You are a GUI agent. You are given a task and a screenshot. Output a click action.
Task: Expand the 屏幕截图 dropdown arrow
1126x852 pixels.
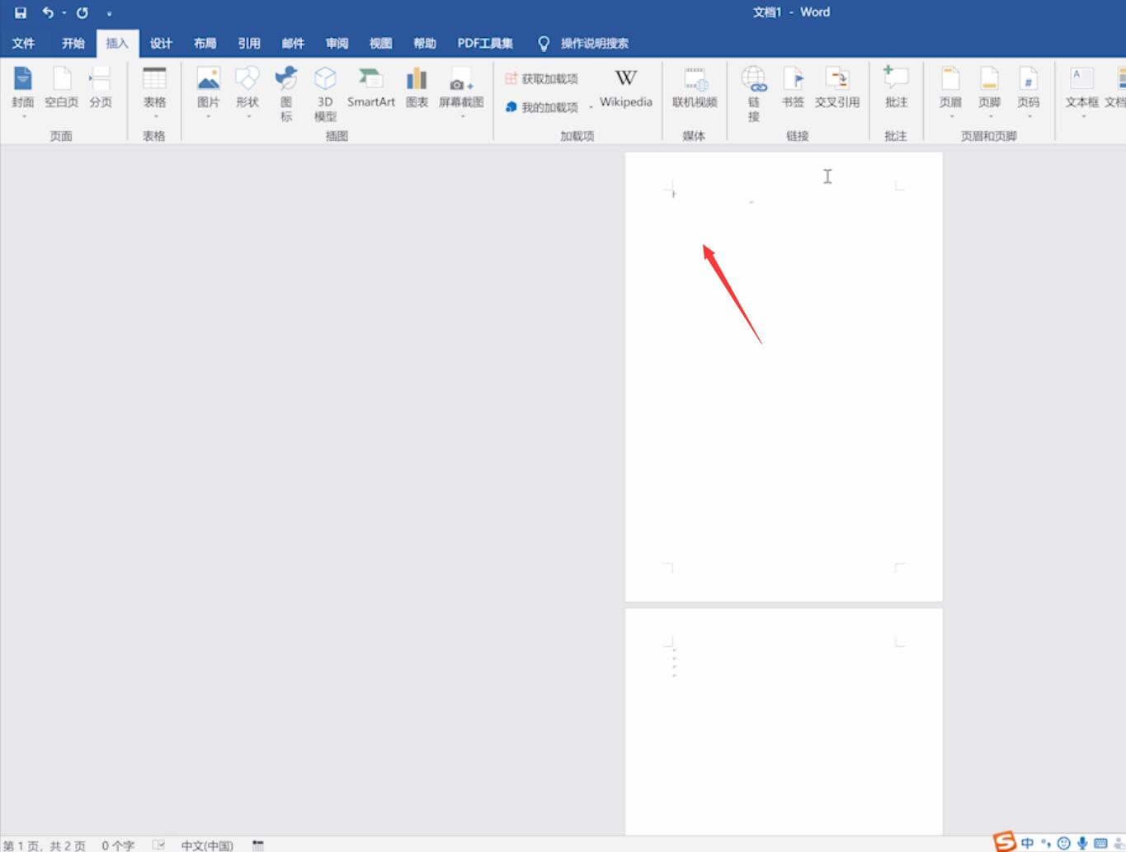pos(461,117)
